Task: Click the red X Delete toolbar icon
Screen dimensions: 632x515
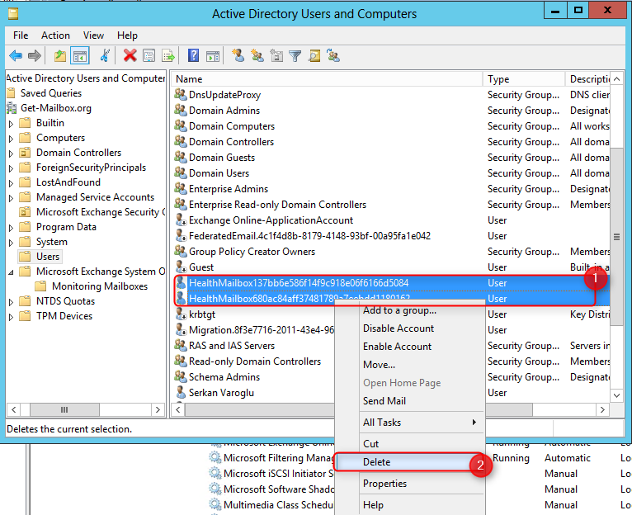Action: coord(130,55)
